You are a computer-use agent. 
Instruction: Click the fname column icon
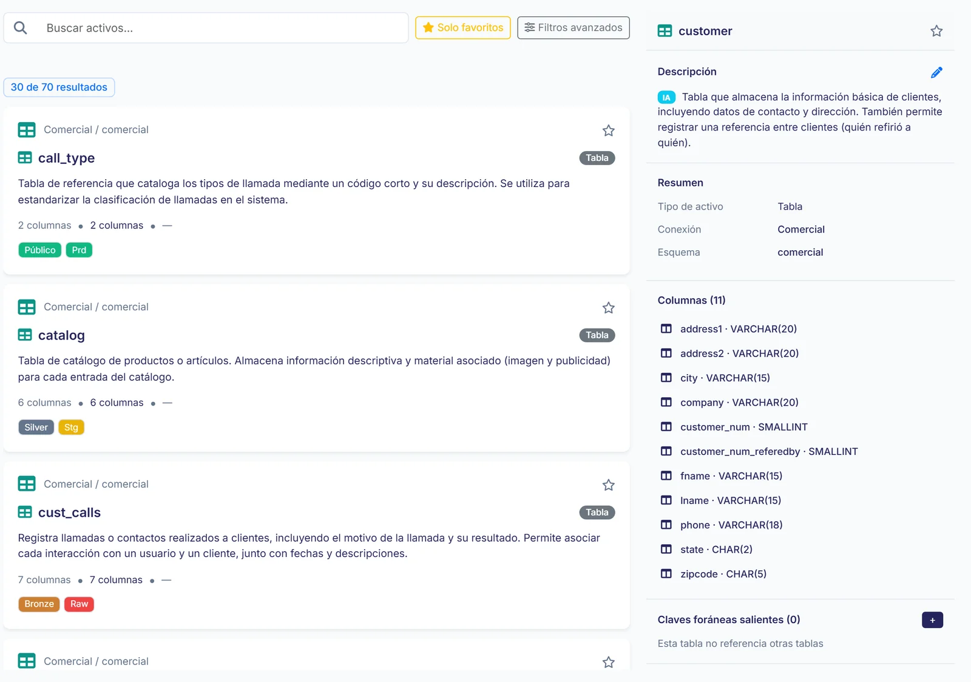(x=666, y=476)
